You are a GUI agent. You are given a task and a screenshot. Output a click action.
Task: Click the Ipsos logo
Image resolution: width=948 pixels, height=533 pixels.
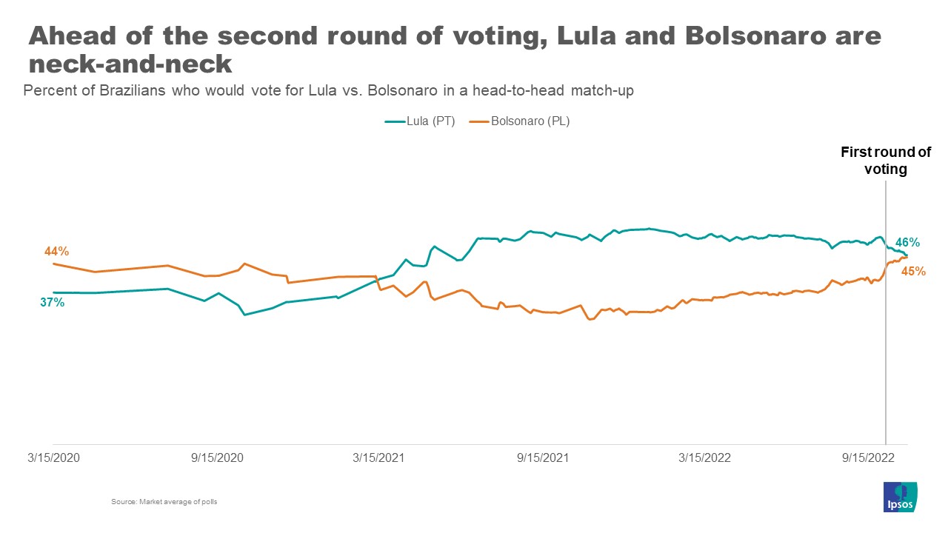point(901,497)
